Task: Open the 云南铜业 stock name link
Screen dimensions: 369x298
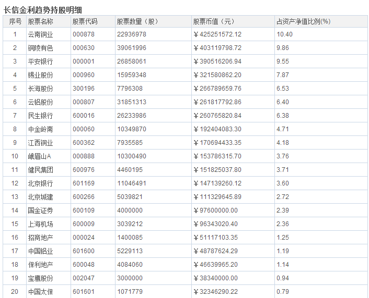Action: [x=40, y=34]
